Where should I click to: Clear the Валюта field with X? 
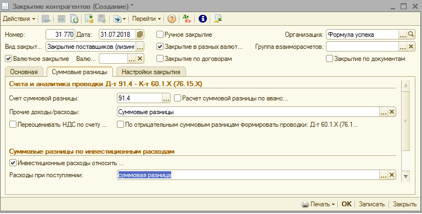pyautogui.click(x=140, y=59)
